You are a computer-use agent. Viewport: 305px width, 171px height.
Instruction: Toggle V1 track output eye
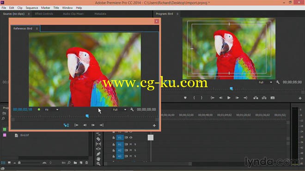coord(131,138)
